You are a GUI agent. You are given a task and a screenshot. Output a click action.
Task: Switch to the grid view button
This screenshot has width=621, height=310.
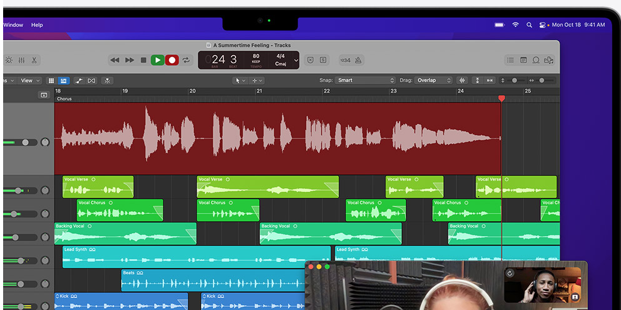tap(51, 81)
